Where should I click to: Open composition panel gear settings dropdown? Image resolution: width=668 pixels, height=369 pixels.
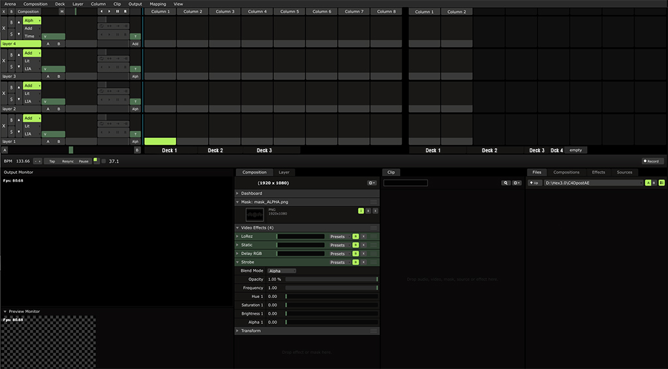pos(372,183)
